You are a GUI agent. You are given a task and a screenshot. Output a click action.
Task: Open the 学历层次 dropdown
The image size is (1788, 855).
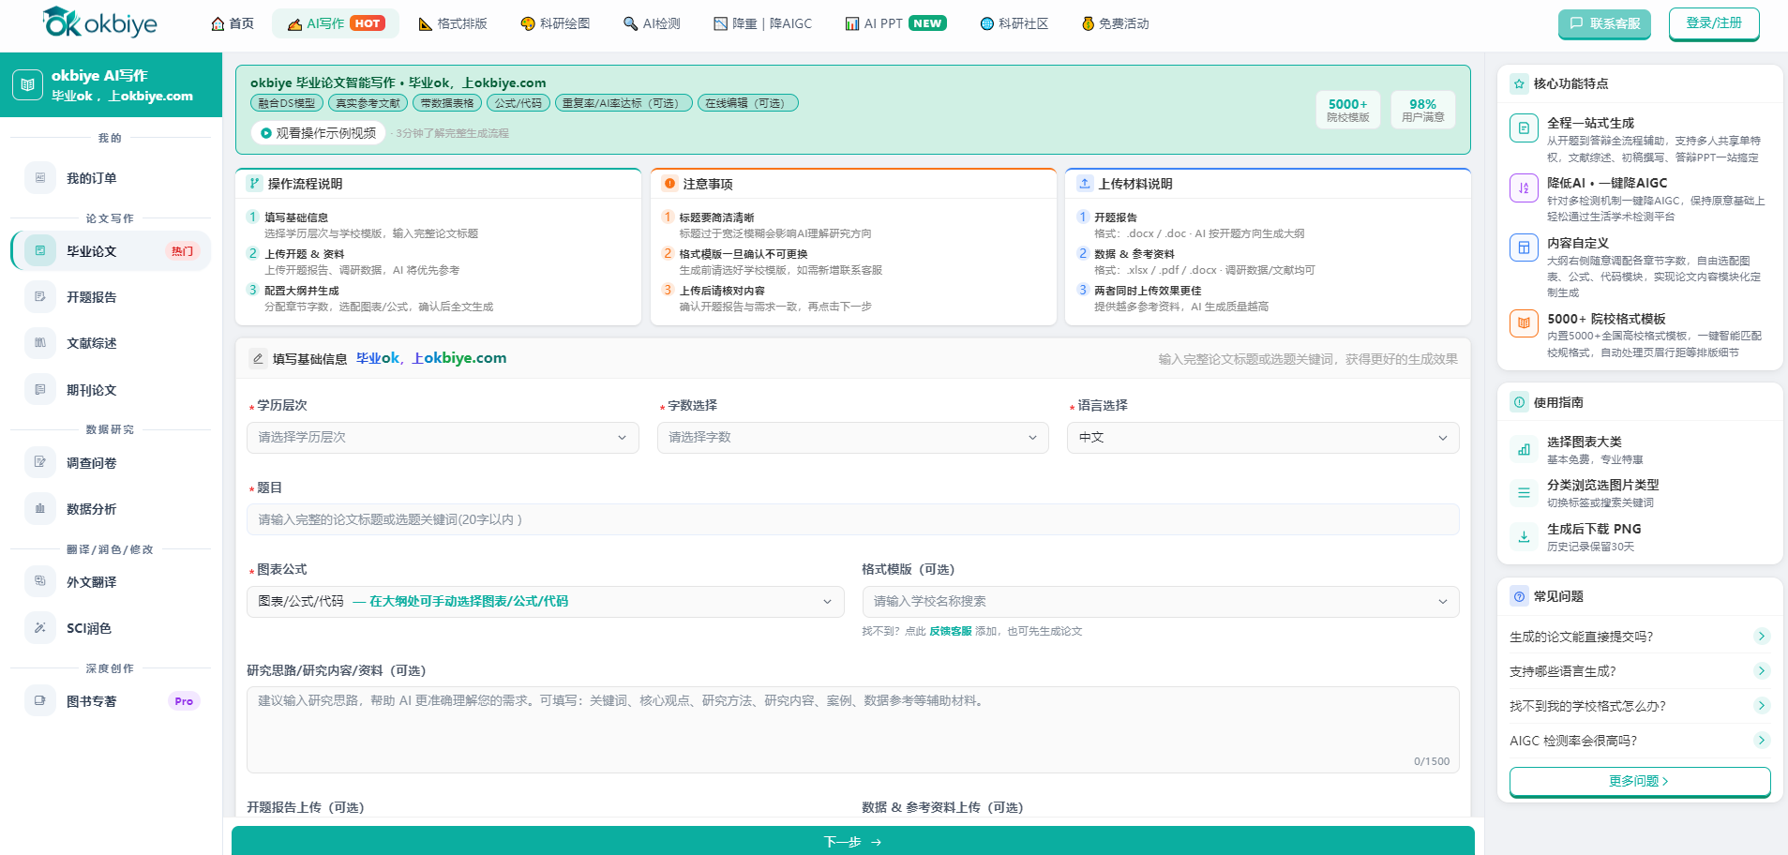(x=443, y=438)
